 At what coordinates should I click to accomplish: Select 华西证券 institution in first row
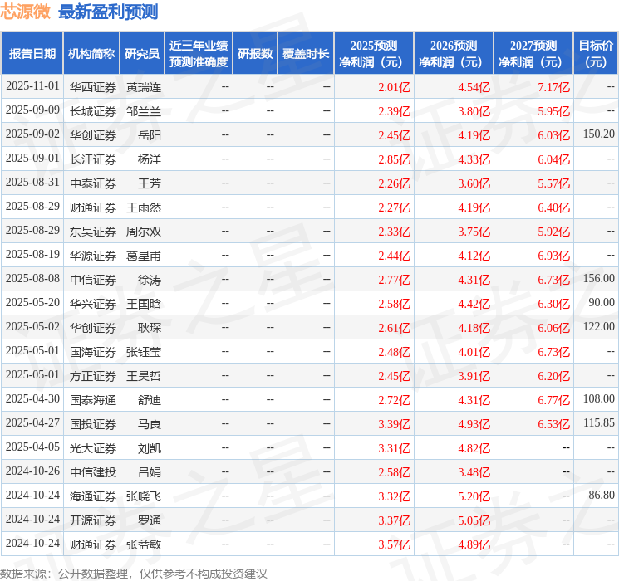click(x=93, y=87)
